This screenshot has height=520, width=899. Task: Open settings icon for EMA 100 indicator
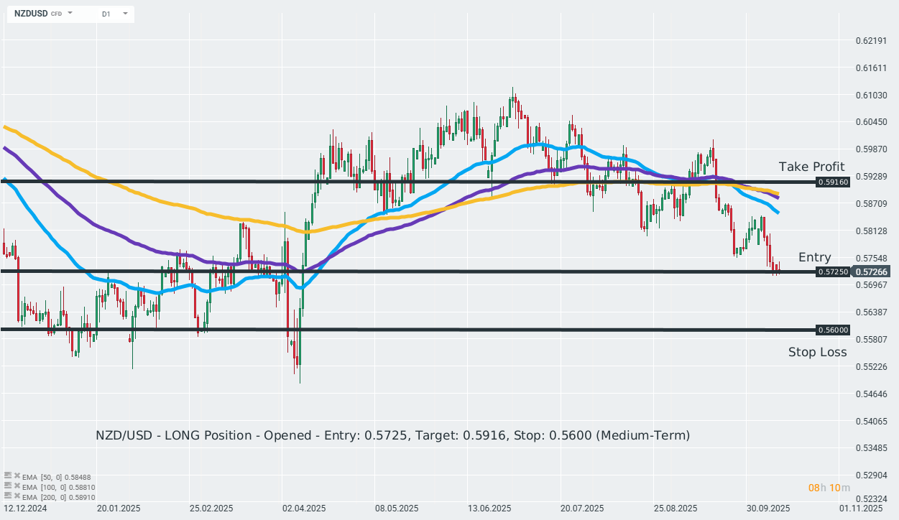pyautogui.click(x=8, y=486)
